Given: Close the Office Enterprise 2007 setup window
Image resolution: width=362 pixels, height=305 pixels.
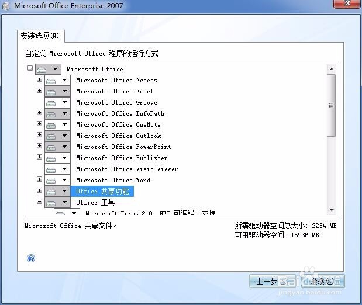Looking at the screenshot, I should (x=347, y=4).
